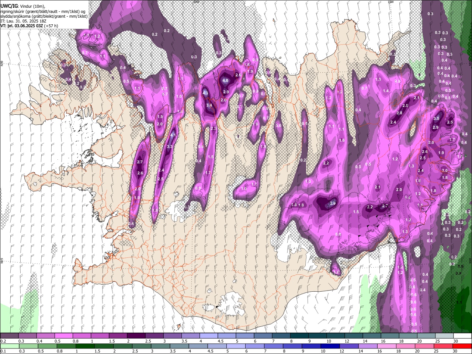The height and width of the screenshot is (354, 472).
Task: Select light lavender 4–4.5 swatch in upper legend
Action: tap(208, 336)
